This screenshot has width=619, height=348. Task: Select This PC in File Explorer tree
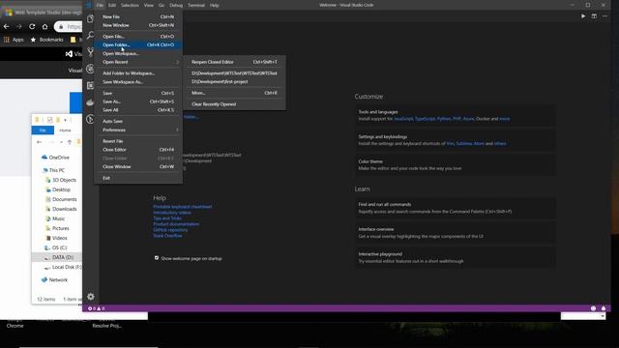point(53,170)
